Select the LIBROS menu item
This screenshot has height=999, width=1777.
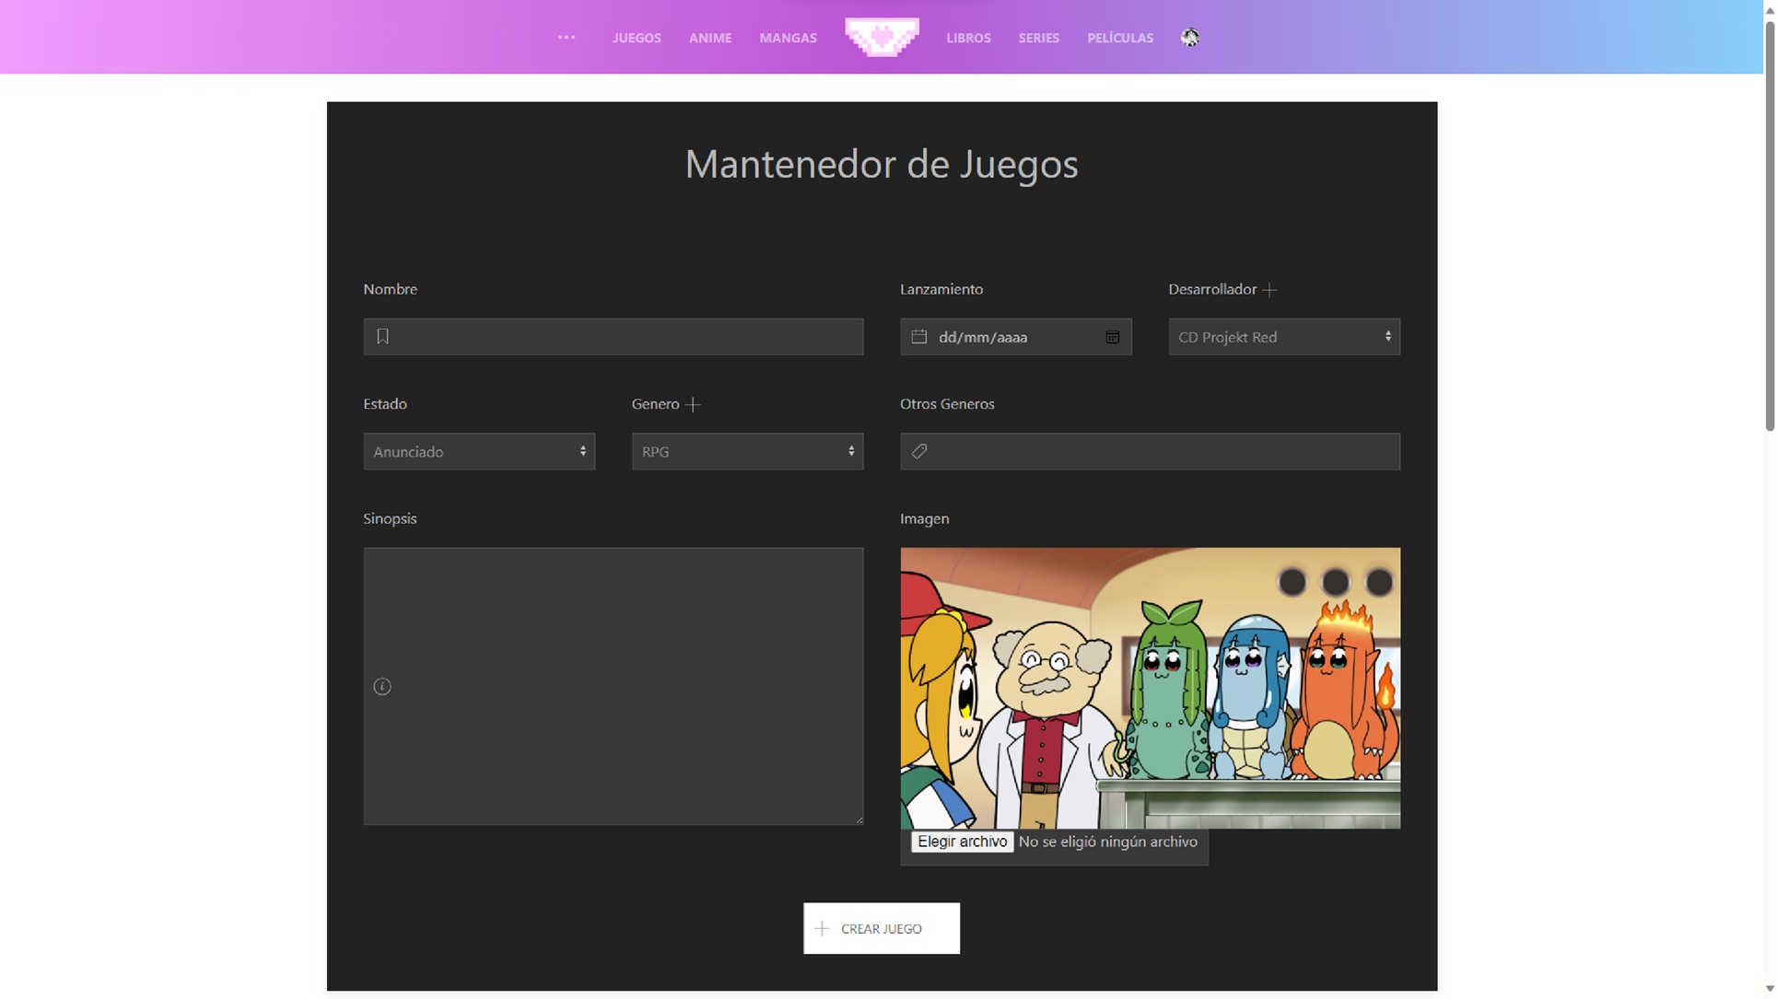point(967,38)
